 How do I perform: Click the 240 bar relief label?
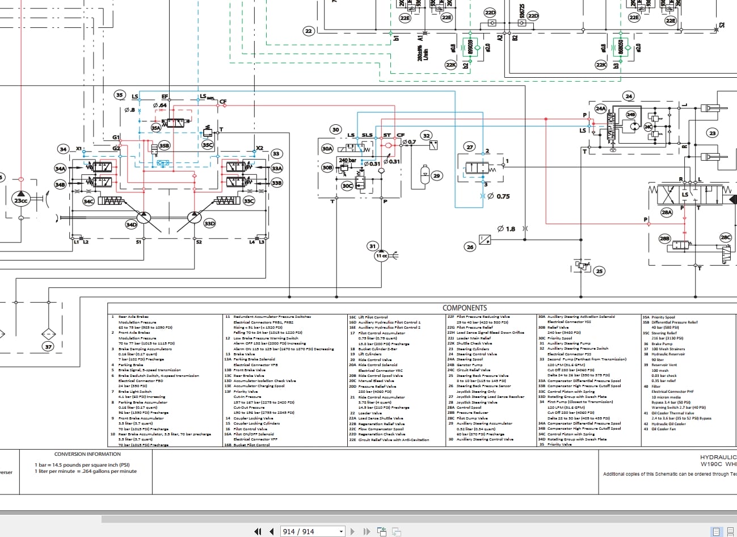click(x=347, y=161)
